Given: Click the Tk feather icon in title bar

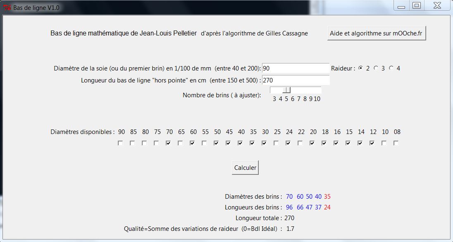Looking at the screenshot, I should [7, 7].
